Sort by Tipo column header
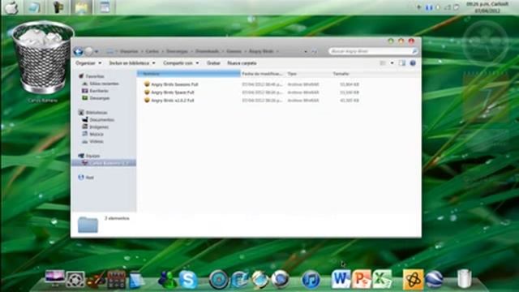This screenshot has height=292, width=519. tap(308, 74)
